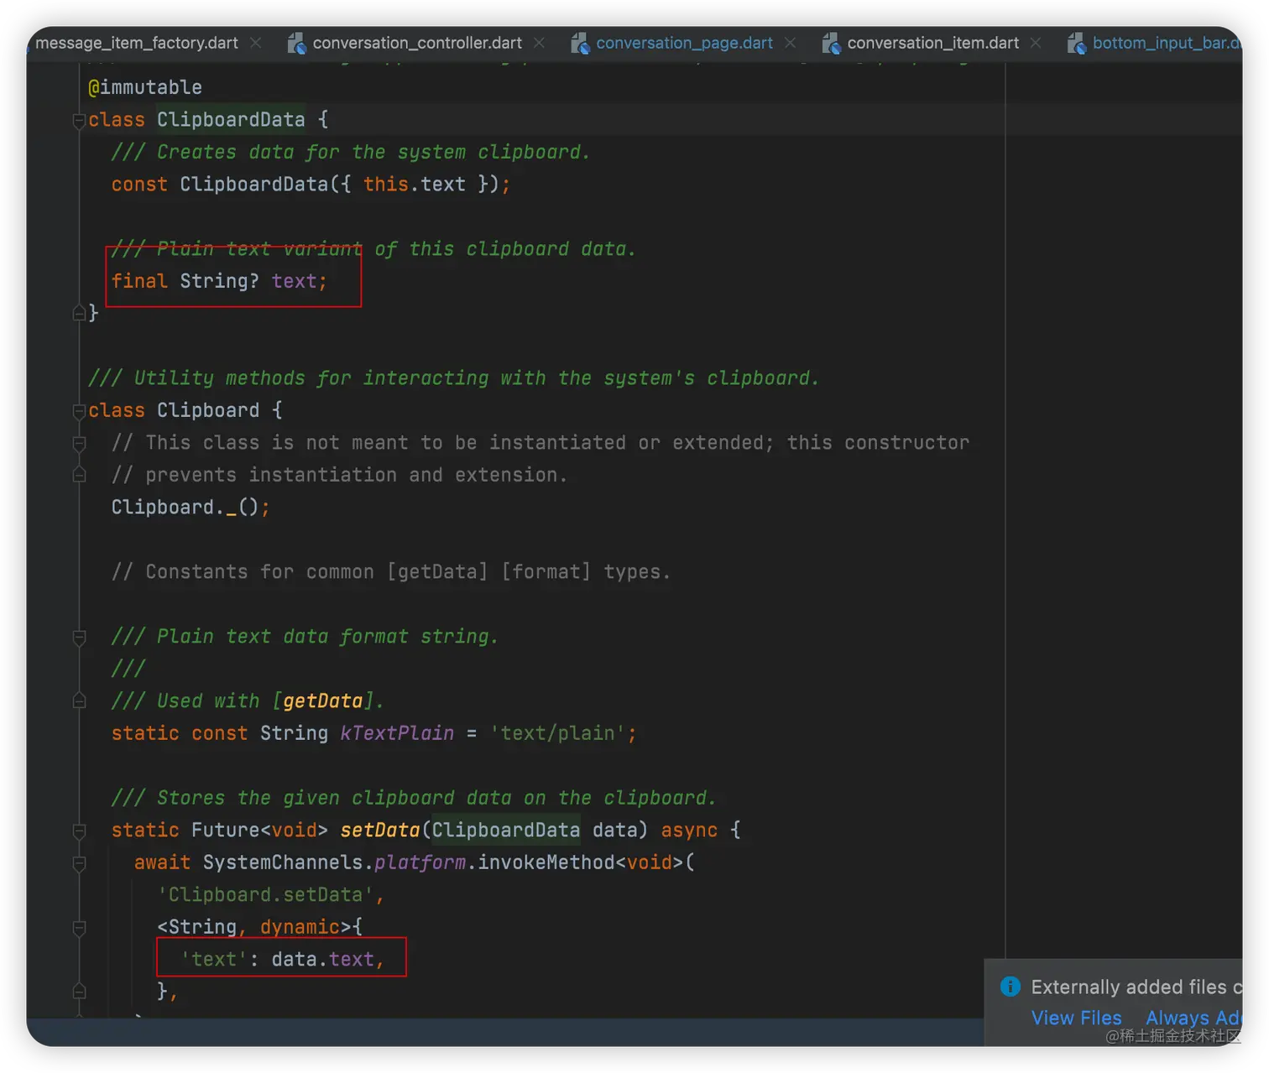1269x1073 pixels.
Task: Close the conversation_controller.dart tab
Action: tap(539, 43)
